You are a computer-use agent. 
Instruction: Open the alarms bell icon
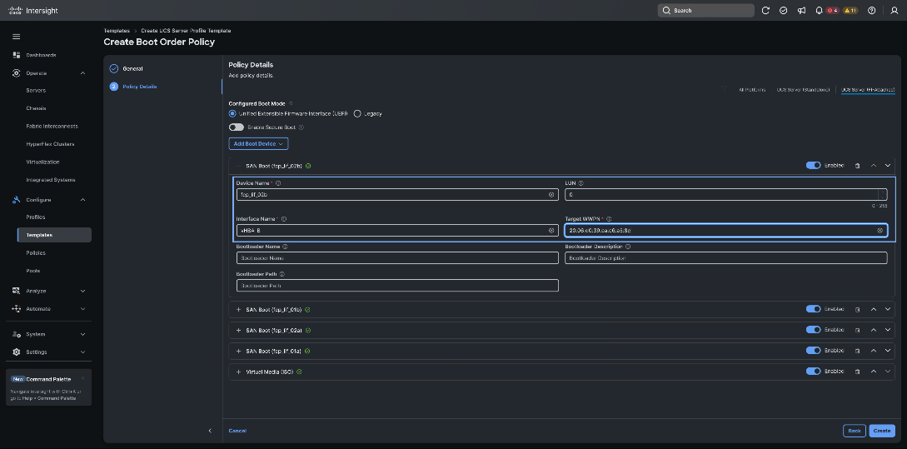click(819, 11)
